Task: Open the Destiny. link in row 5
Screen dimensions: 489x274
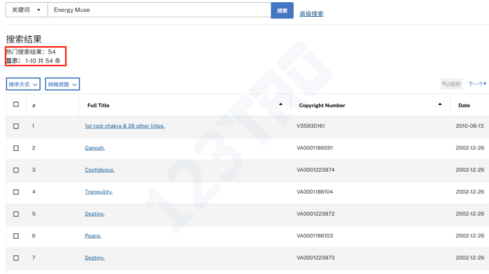Action: point(95,214)
